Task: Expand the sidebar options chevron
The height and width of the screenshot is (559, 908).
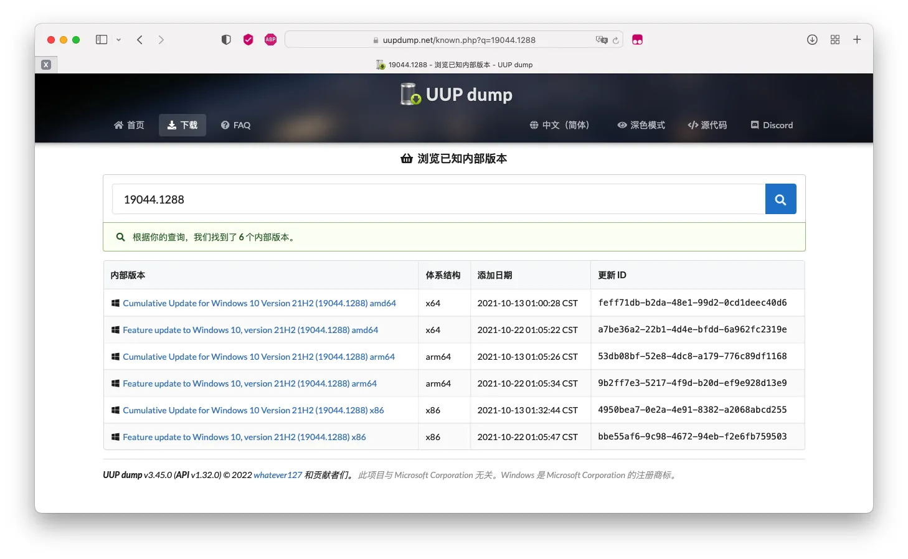Action: [x=118, y=40]
